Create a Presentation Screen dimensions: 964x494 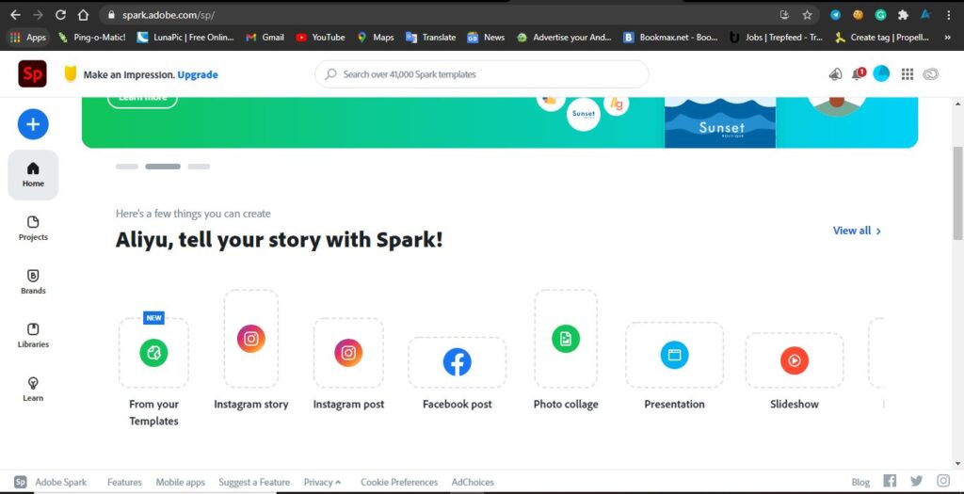click(x=674, y=355)
